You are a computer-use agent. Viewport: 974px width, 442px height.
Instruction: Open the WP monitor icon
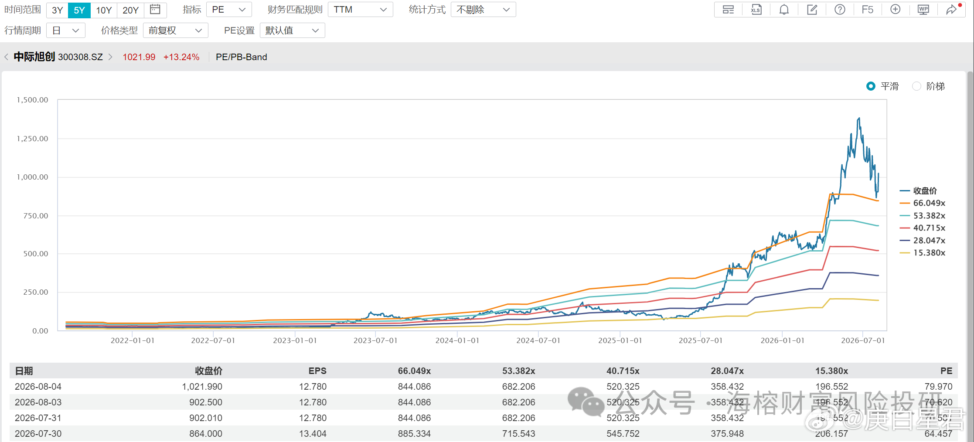click(923, 10)
